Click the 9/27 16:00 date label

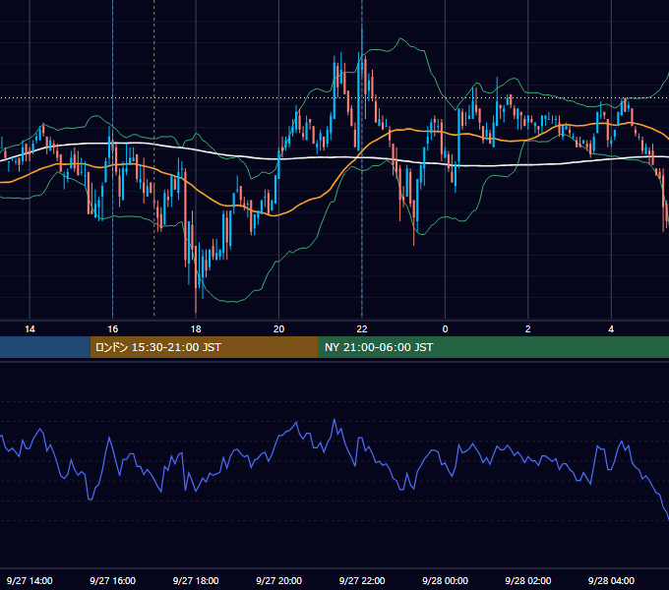(x=112, y=580)
